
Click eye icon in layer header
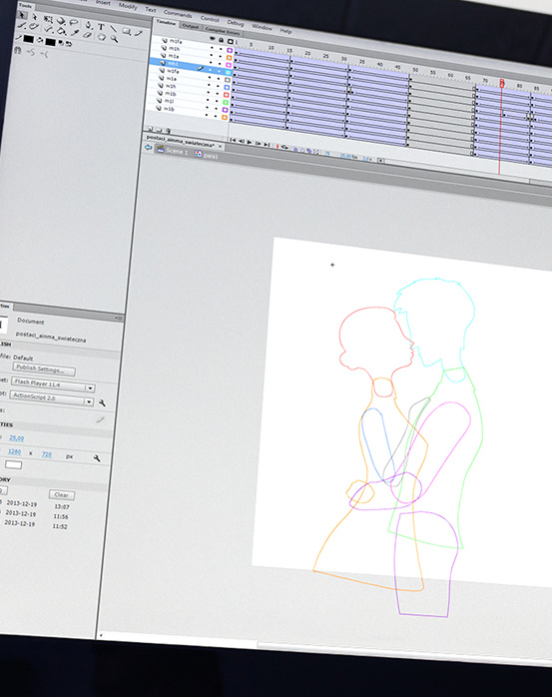coord(212,38)
